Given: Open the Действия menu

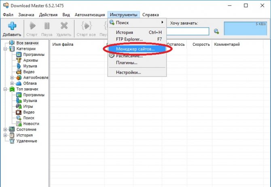Looking at the screenshot, I should pos(48,15).
